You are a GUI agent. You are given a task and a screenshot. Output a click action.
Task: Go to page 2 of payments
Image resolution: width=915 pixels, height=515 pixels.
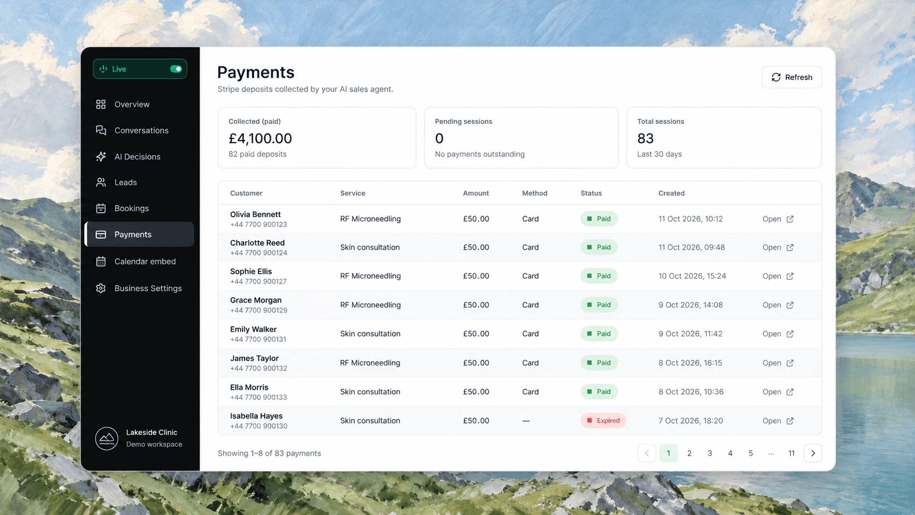tap(689, 453)
